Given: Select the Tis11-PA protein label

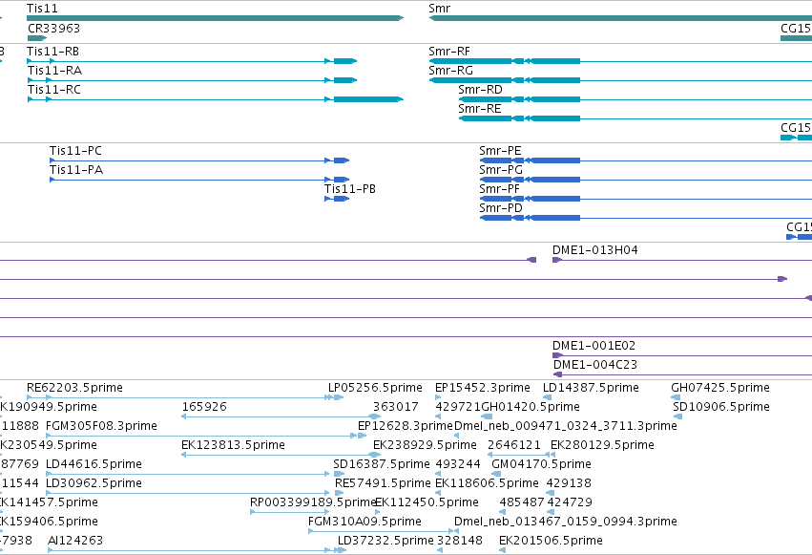Looking at the screenshot, I should [x=76, y=170].
